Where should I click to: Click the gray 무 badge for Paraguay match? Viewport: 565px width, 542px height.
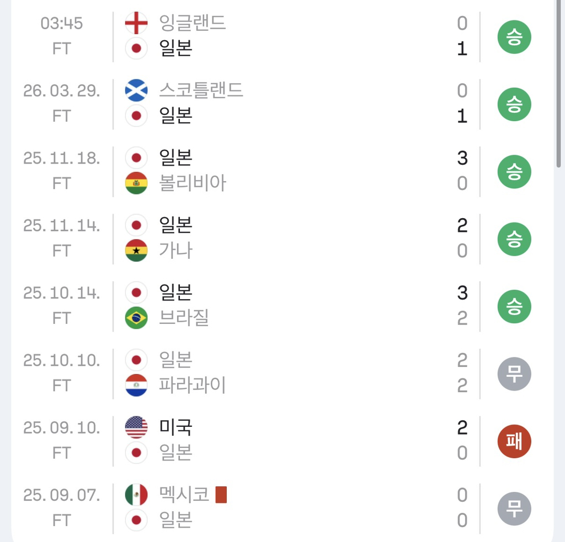coord(514,374)
